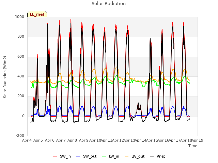
Task: Toggle the Rnet legend entry
Action: click(x=157, y=156)
